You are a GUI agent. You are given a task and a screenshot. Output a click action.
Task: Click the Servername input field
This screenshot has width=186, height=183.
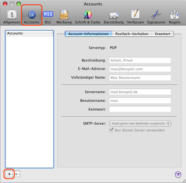(140, 92)
